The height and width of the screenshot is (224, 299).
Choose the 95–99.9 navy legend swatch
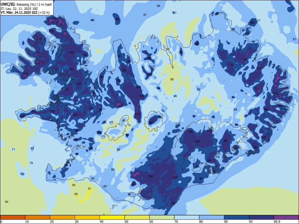(x=261, y=217)
